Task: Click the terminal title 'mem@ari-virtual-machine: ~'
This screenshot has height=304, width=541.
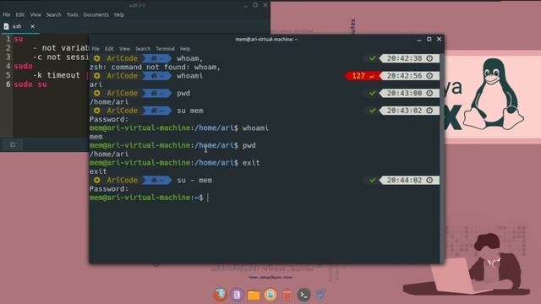Action: coord(266,40)
